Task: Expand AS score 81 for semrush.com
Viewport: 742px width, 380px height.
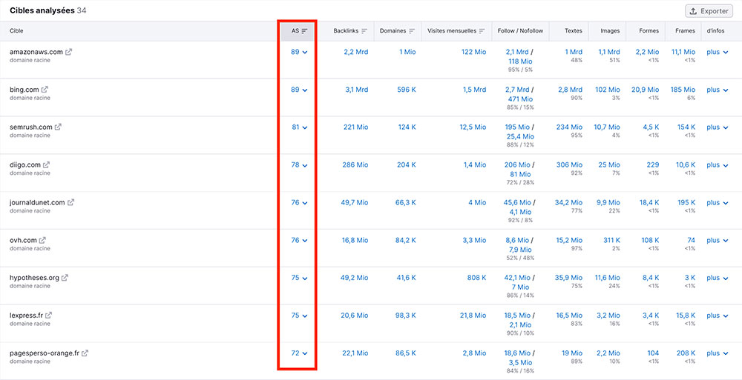Action: pos(299,127)
